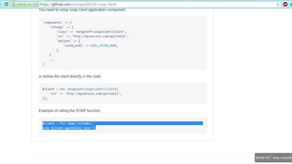The image size is (292, 164).
Task: Click the 'url' line in the $client block
Action: (85, 94)
